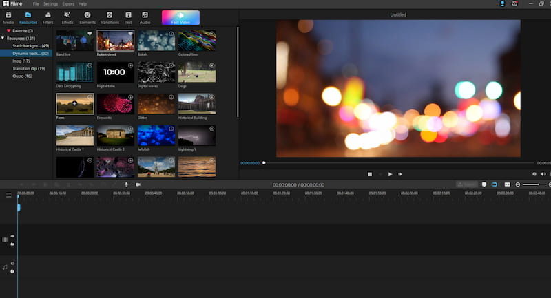Toggle video track visibility eye icon

click(12, 236)
